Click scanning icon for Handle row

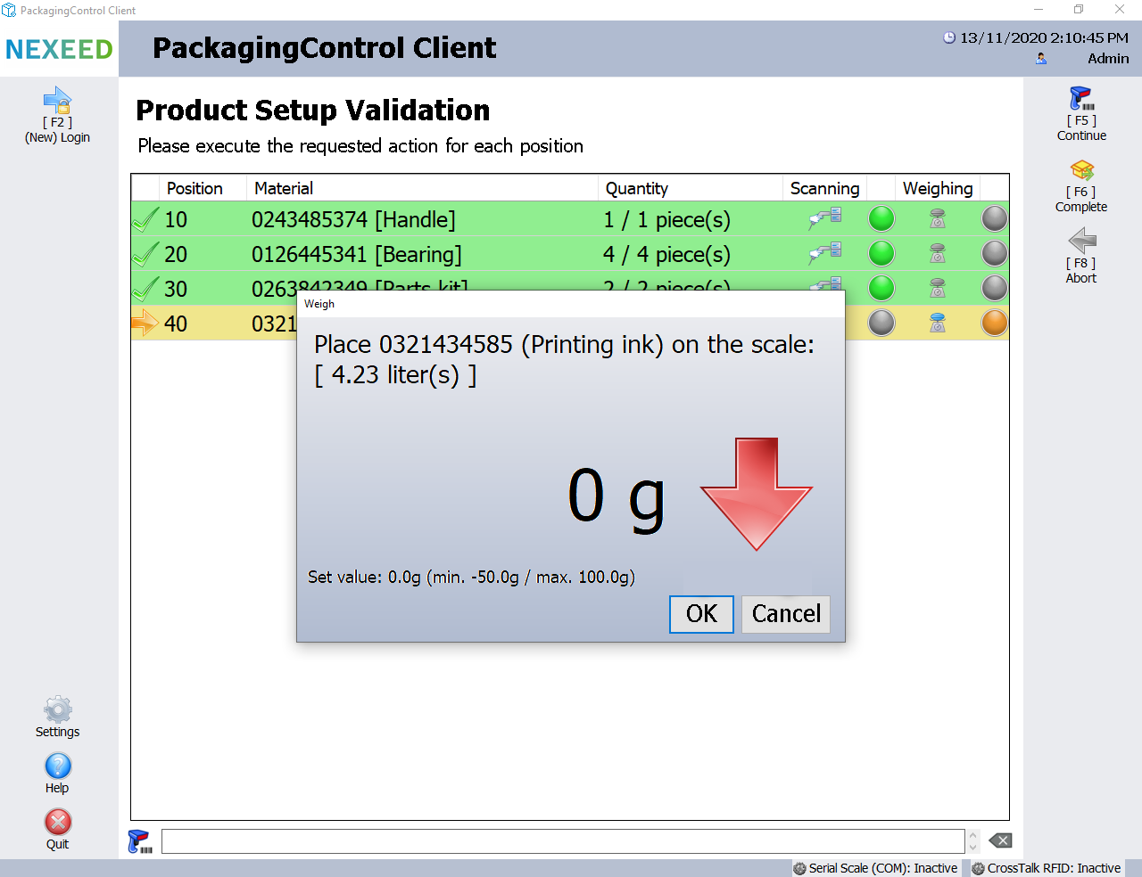pyautogui.click(x=824, y=218)
